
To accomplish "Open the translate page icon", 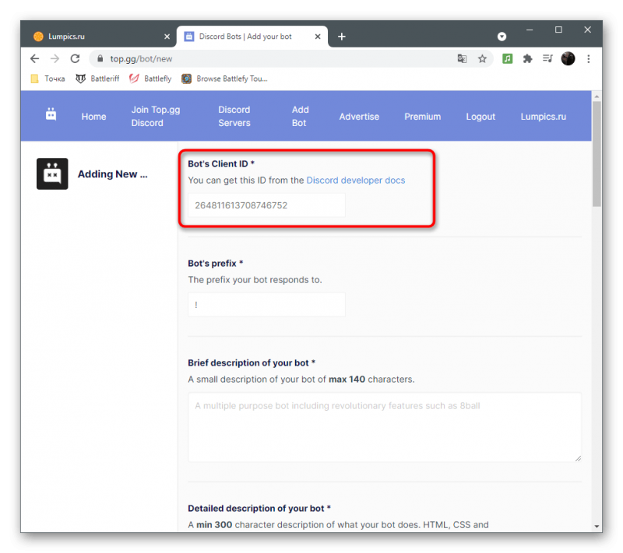I will coord(462,58).
